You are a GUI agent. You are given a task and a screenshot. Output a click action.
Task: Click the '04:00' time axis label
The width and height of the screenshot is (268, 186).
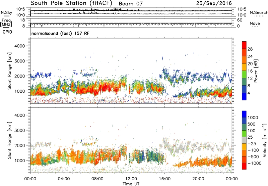tap(64, 179)
